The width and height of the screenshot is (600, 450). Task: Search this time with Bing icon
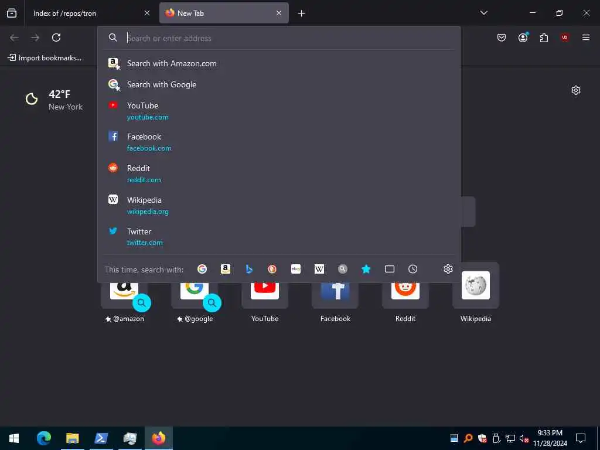click(249, 270)
